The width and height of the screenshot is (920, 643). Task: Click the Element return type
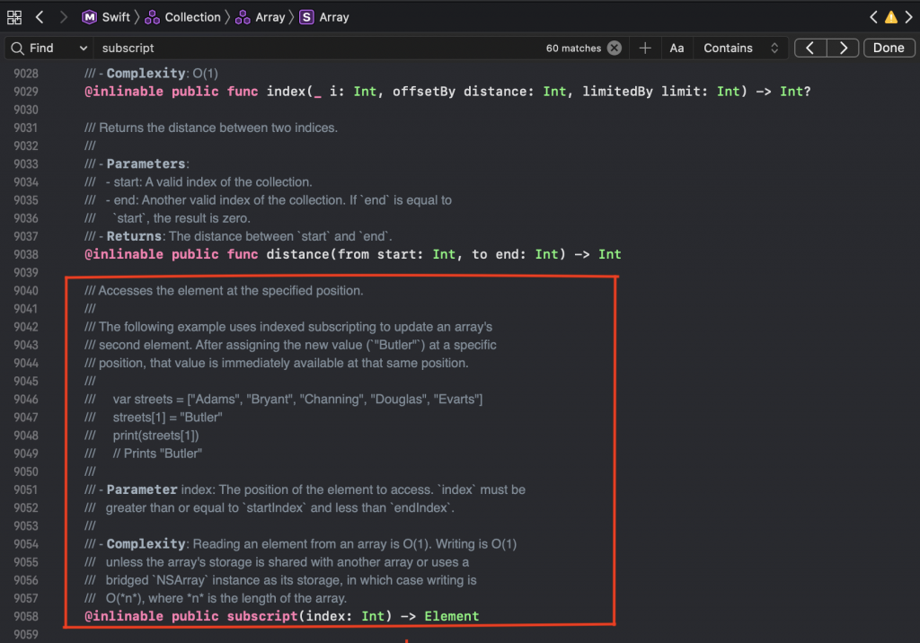pyautogui.click(x=452, y=617)
